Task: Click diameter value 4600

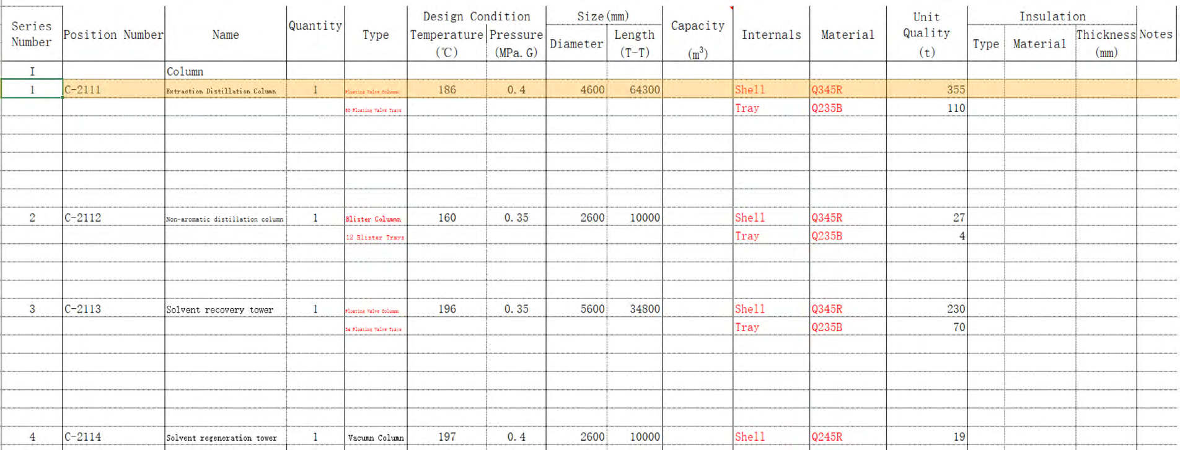Action: (x=576, y=90)
